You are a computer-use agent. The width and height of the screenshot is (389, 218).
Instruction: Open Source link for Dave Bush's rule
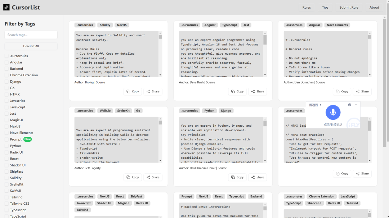(210, 82)
